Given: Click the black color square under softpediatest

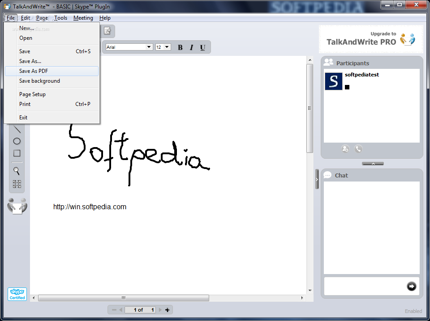Looking at the screenshot, I should coord(347,87).
